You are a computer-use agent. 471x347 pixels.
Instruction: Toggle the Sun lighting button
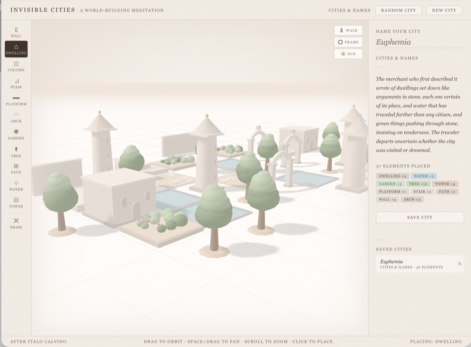[x=348, y=54]
